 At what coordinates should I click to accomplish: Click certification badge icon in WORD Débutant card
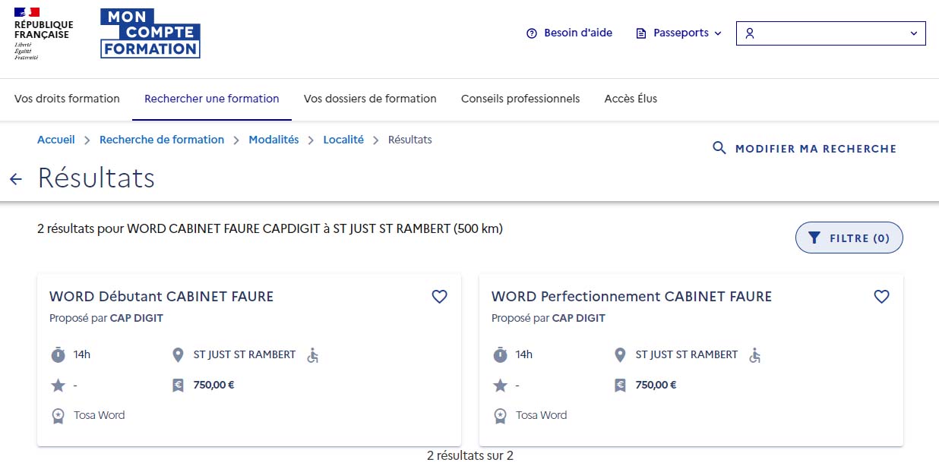(x=58, y=416)
